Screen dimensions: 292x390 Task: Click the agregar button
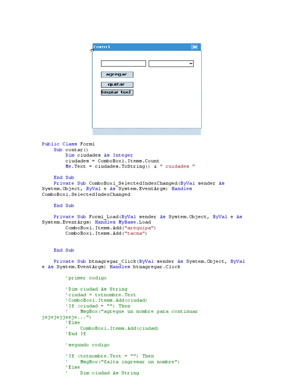coord(117,75)
